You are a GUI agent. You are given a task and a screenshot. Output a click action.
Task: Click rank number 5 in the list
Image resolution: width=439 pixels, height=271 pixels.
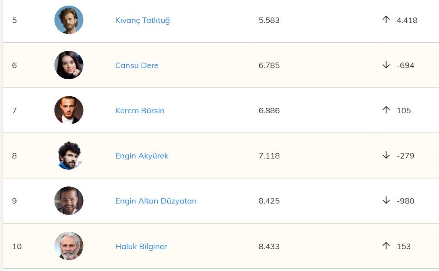tap(15, 20)
